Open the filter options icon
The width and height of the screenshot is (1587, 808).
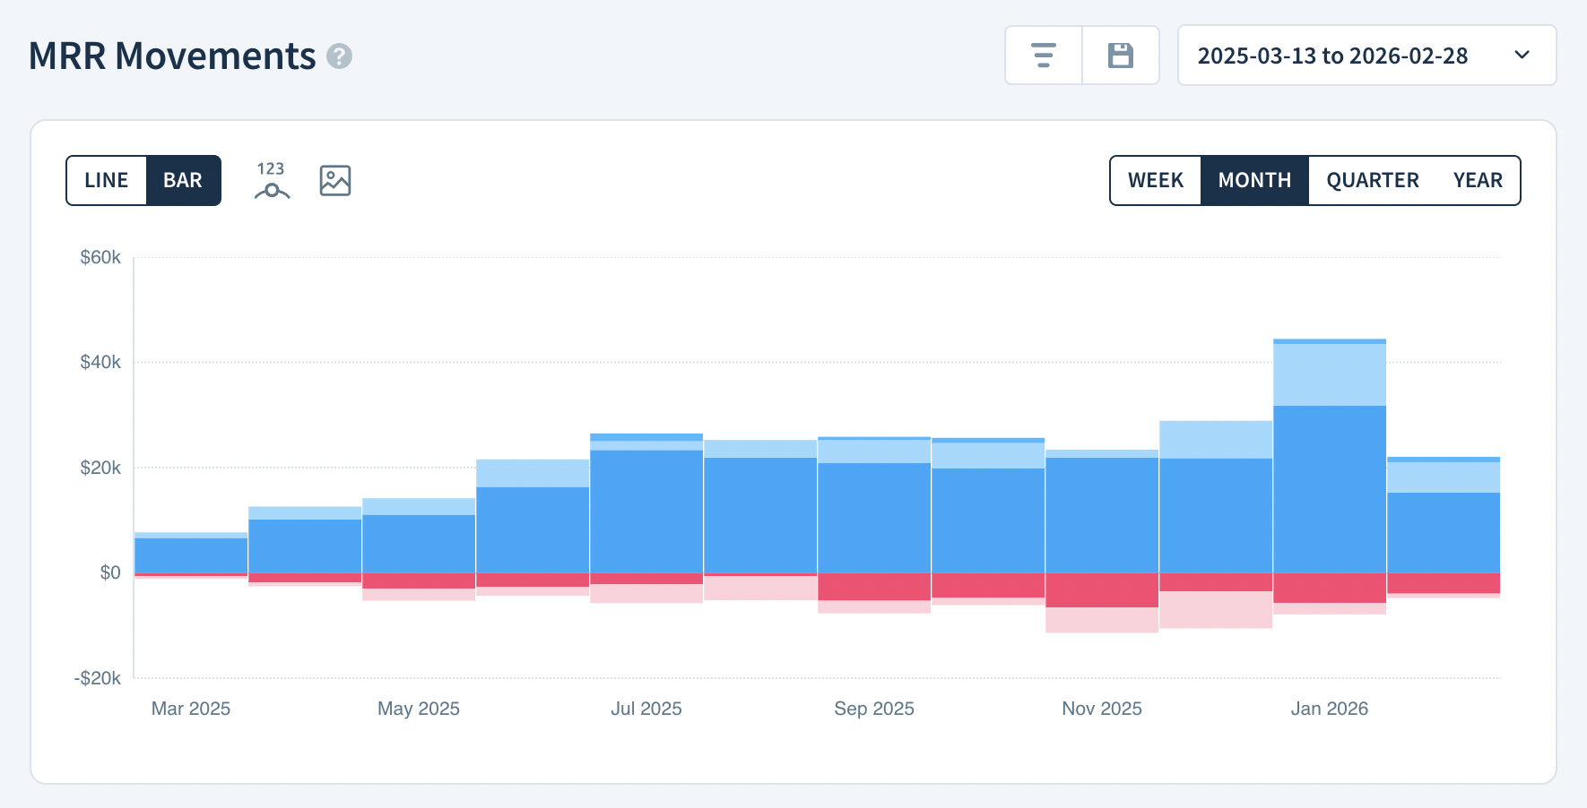click(x=1043, y=55)
